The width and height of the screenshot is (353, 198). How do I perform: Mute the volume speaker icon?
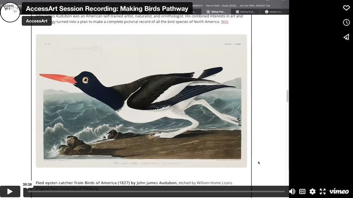(x=292, y=192)
